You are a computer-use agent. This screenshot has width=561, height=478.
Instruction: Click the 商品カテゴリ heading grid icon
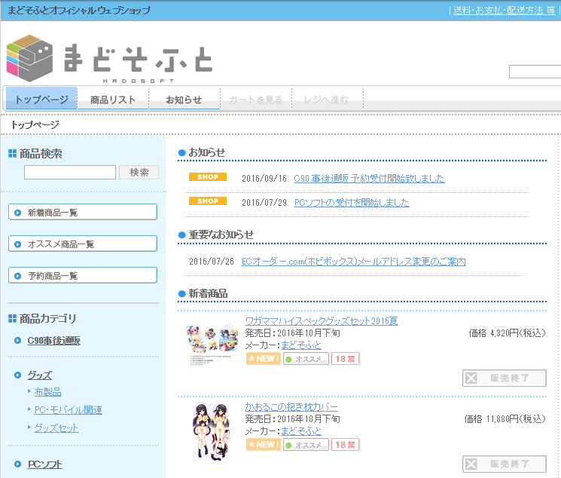tap(13, 318)
